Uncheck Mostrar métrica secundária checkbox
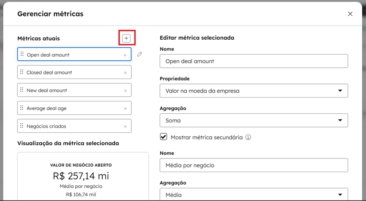 (164, 137)
